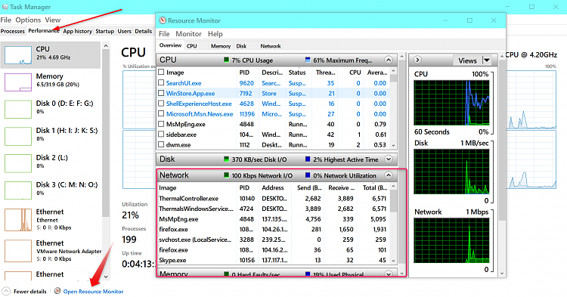Select svchost.exe (LocalService...) network row
Viewport: 567px width, 297px height.
[x=274, y=240]
